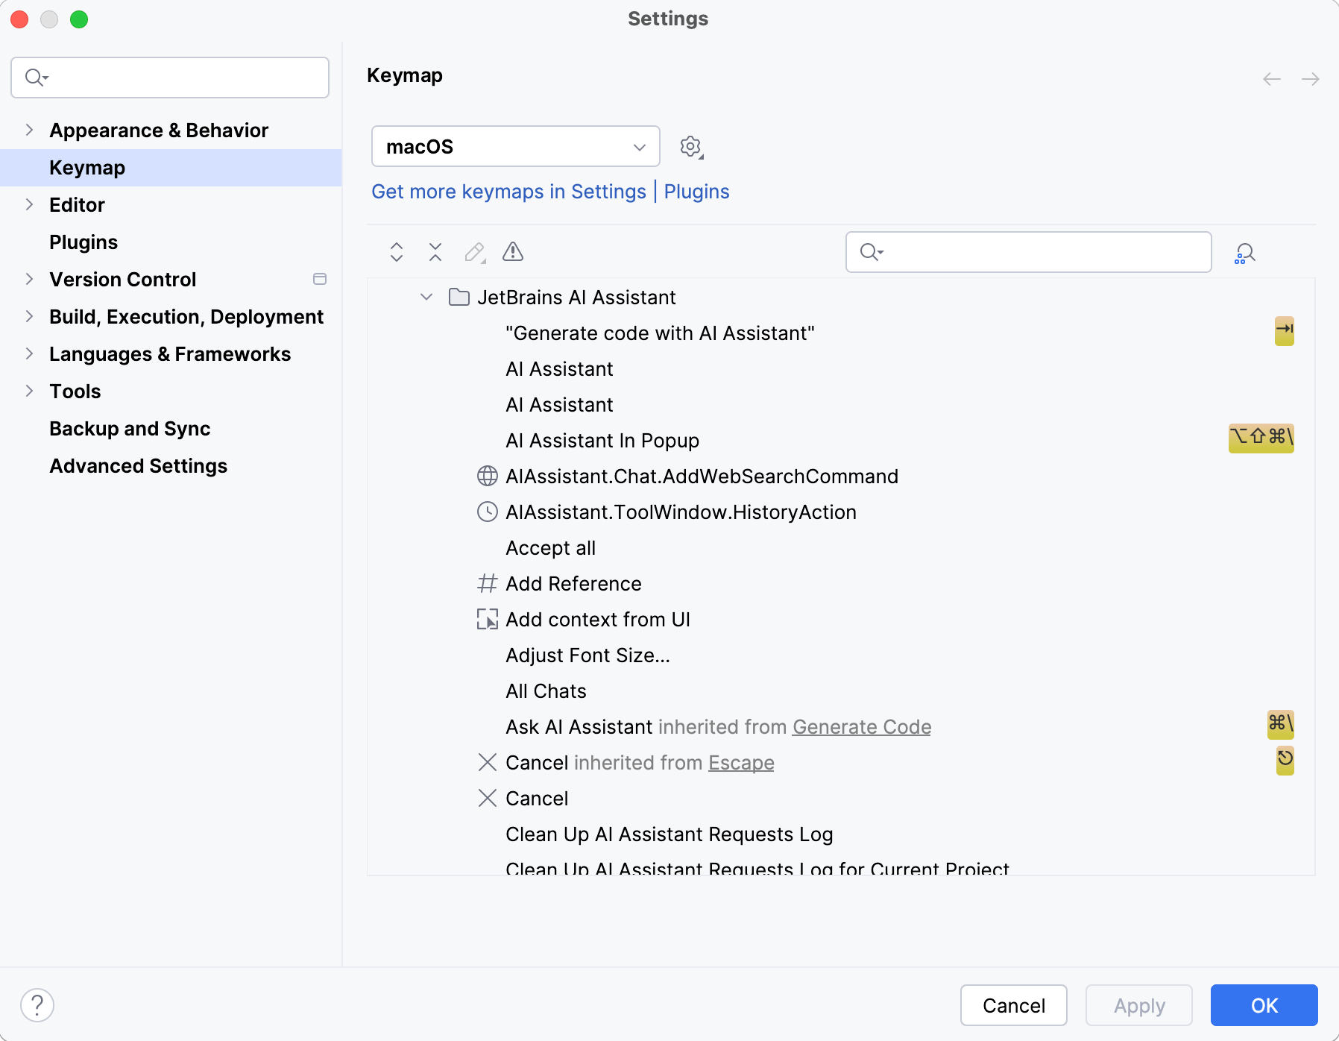The image size is (1339, 1041).
Task: Open Plugins settings page in sidebar
Action: click(84, 242)
